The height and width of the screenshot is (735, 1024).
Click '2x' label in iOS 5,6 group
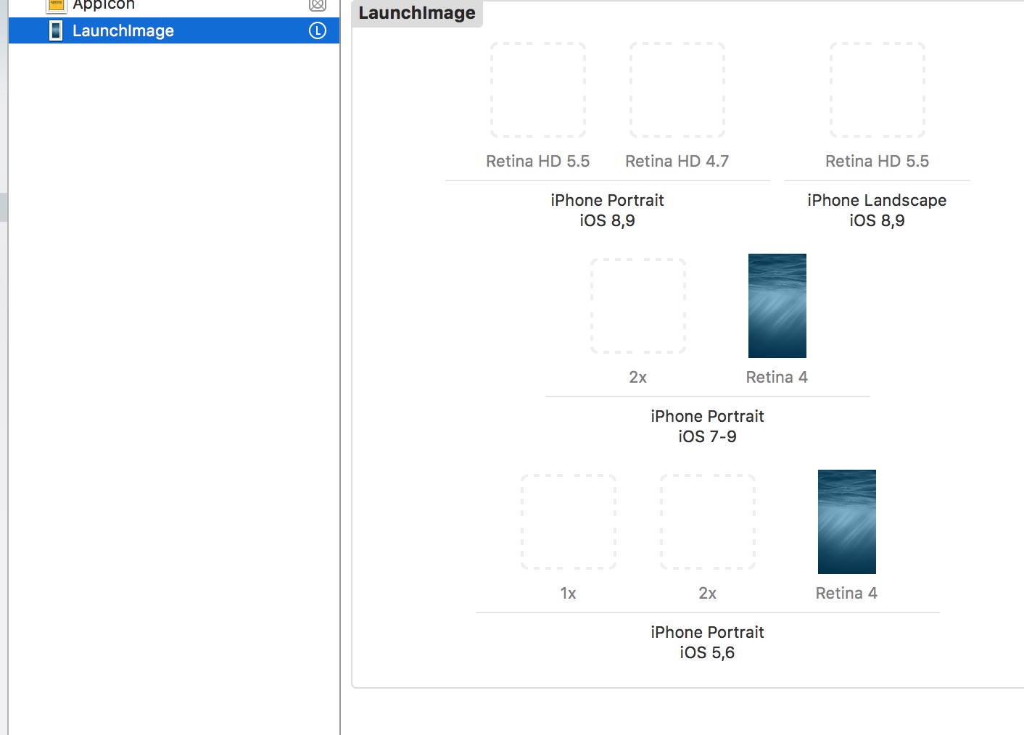coord(708,593)
